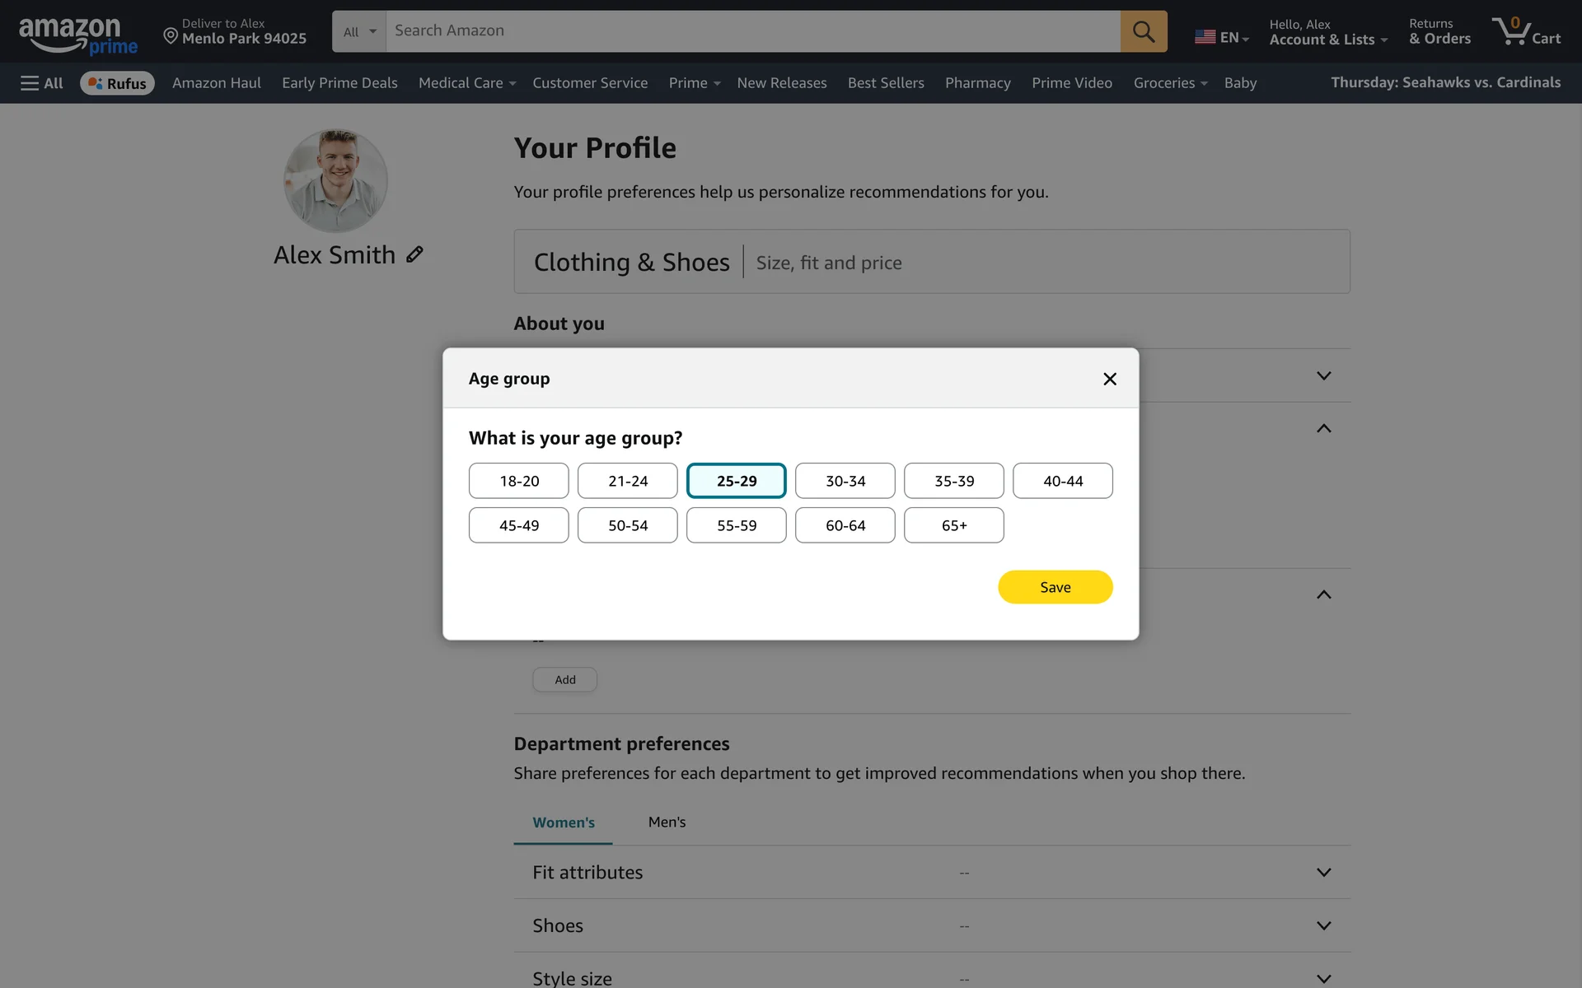Click the Amazon Prime logo

[x=77, y=36]
